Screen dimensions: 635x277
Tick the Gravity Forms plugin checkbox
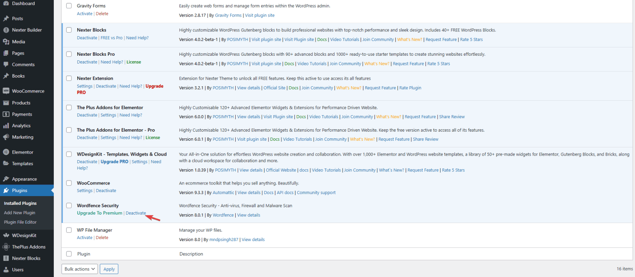(x=69, y=6)
